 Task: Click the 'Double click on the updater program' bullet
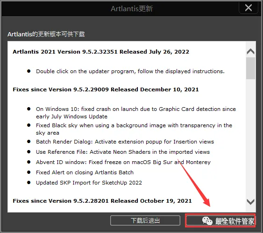pos(130,71)
